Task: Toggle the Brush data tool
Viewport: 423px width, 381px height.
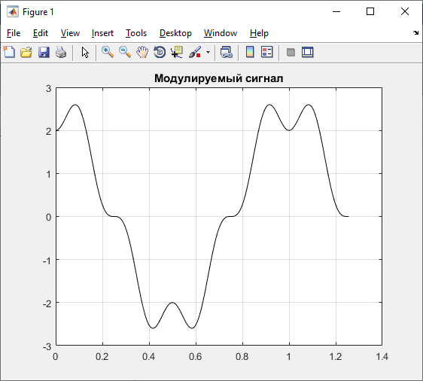Action: 195,52
